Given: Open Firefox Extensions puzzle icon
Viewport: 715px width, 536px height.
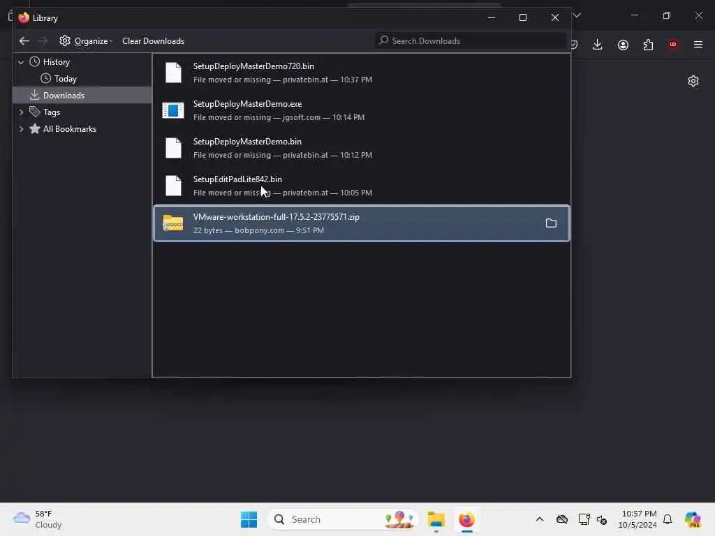Looking at the screenshot, I should (648, 45).
